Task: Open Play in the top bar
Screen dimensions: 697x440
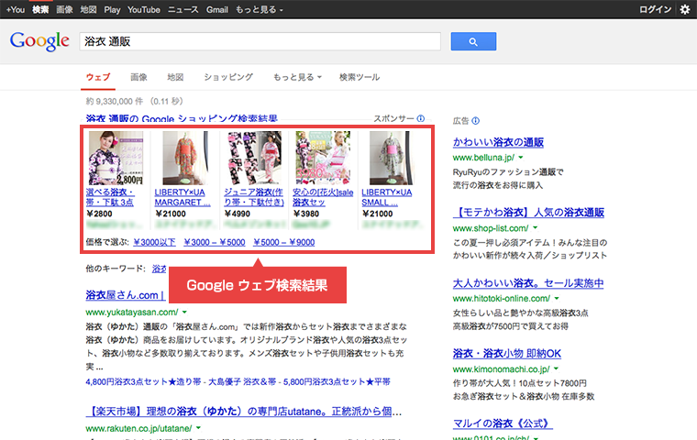Action: click(x=112, y=9)
